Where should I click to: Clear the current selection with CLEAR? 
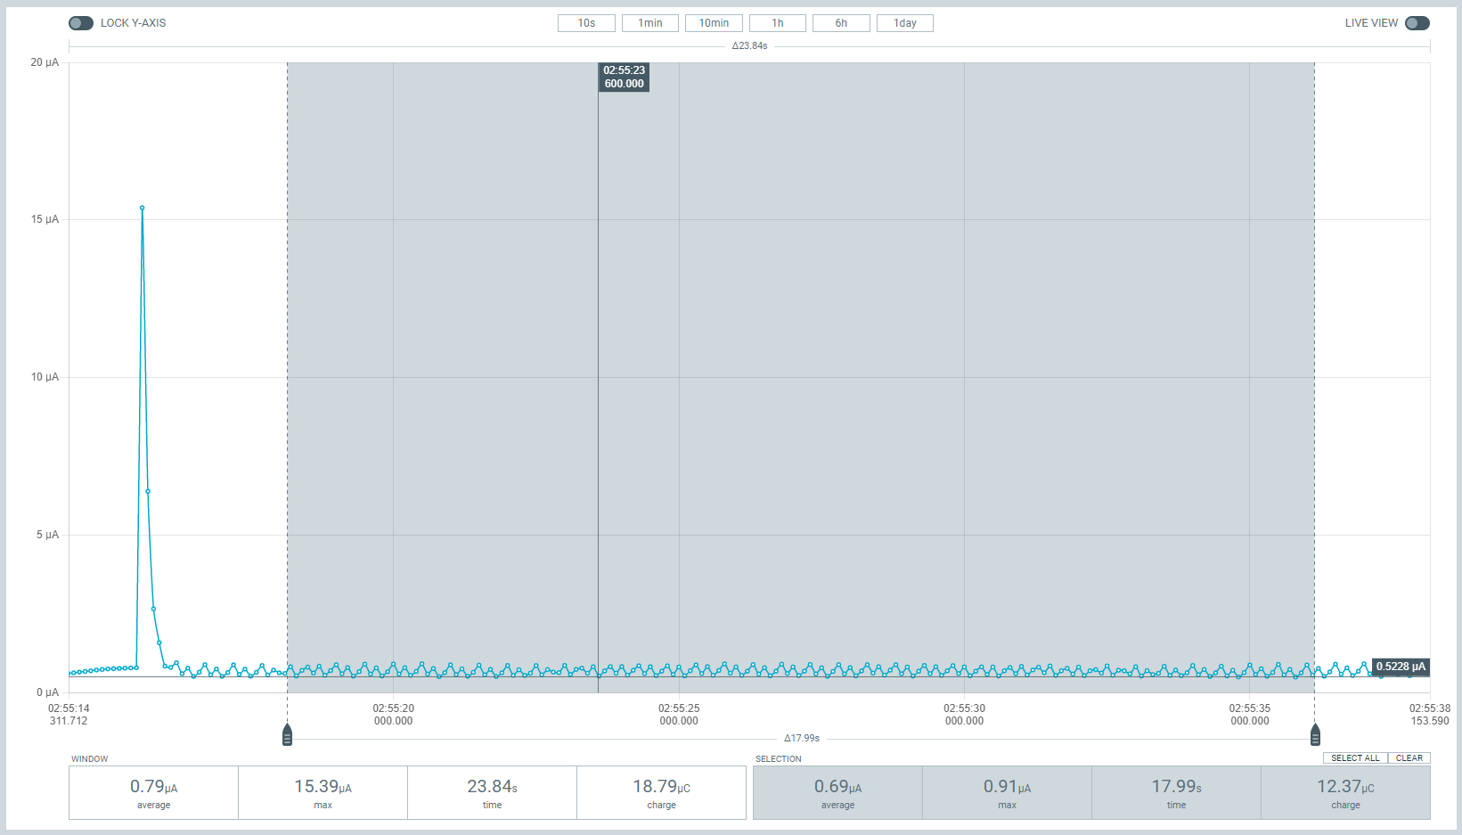tap(1409, 758)
